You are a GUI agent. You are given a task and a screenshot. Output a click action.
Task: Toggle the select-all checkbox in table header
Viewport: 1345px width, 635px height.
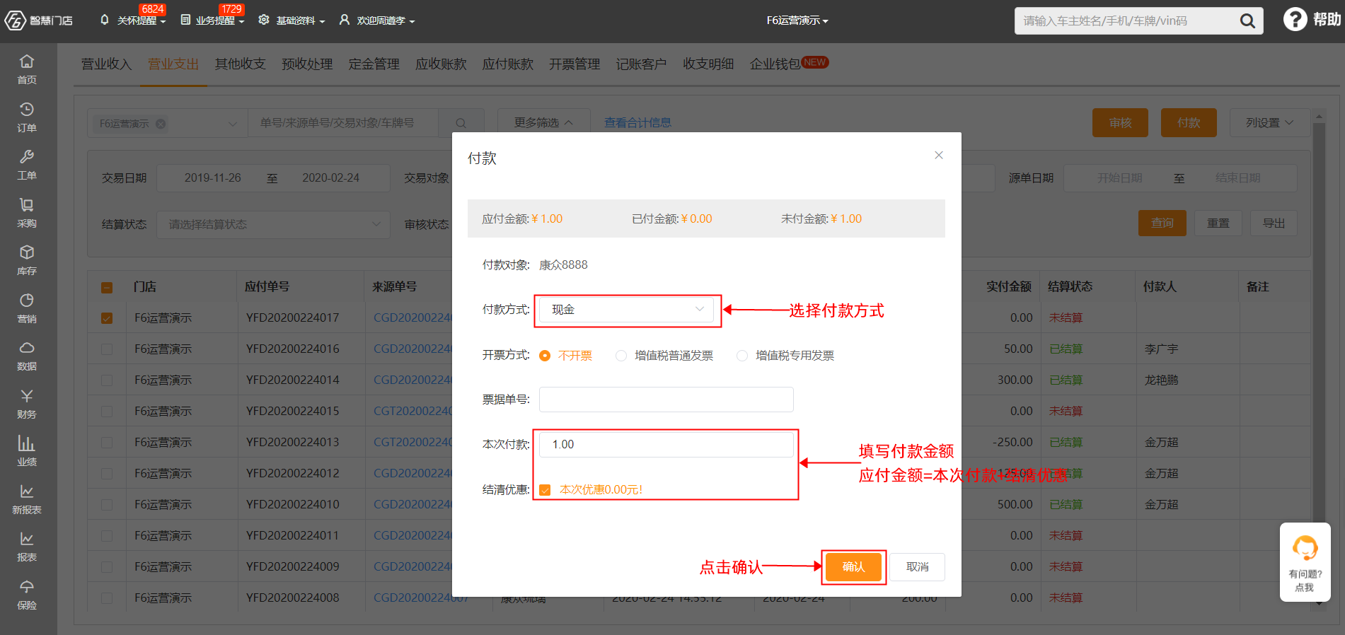[107, 288]
